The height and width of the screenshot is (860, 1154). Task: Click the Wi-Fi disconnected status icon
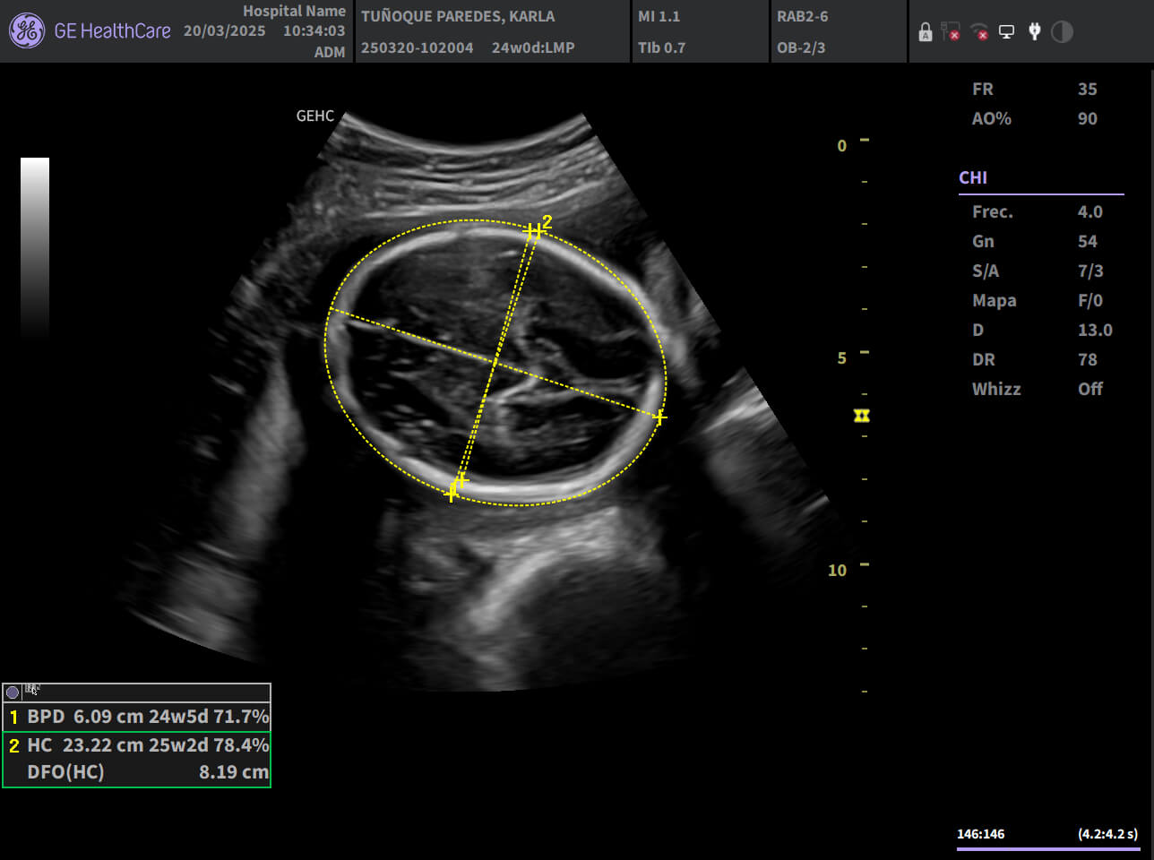(979, 32)
